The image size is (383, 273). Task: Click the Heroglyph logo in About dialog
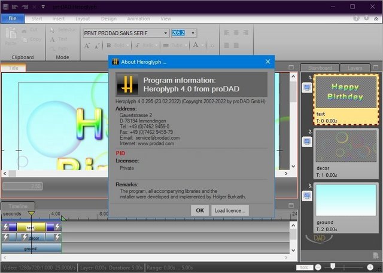(127, 84)
